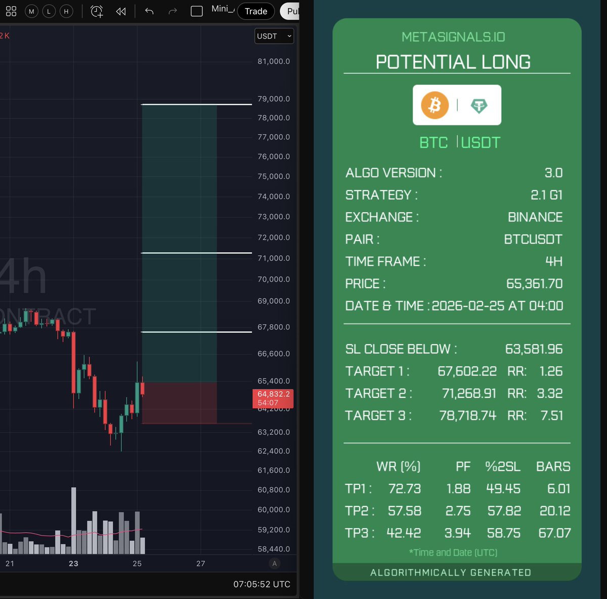Select the L circle button in toolbar
The width and height of the screenshot is (607, 599).
(49, 11)
